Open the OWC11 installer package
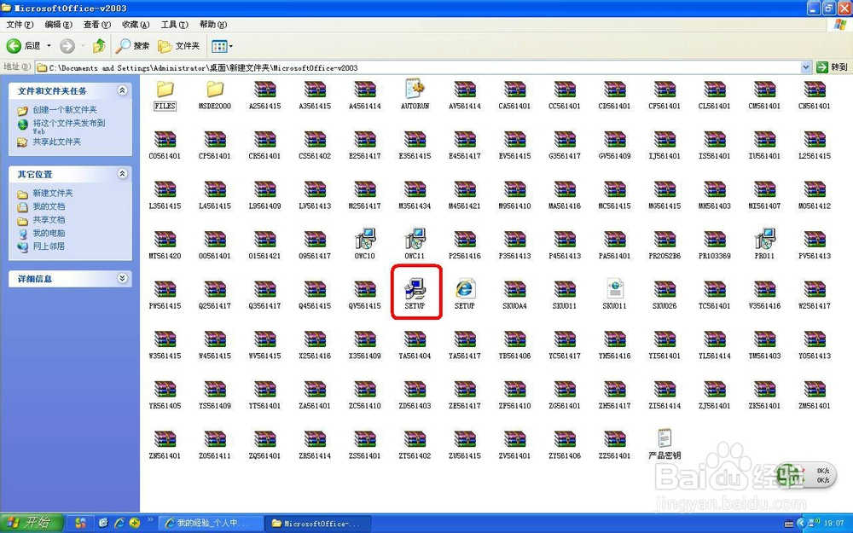This screenshot has height=533, width=853. (x=415, y=240)
